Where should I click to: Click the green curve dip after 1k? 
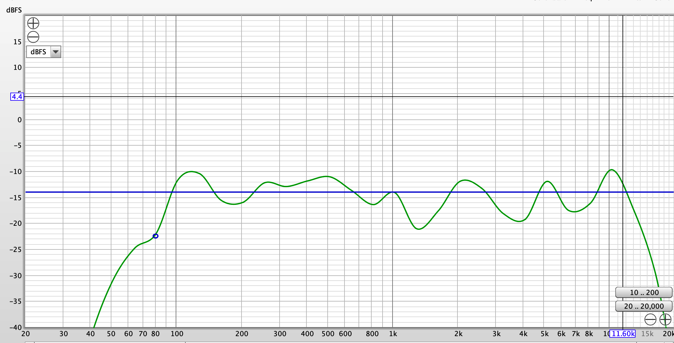418,229
